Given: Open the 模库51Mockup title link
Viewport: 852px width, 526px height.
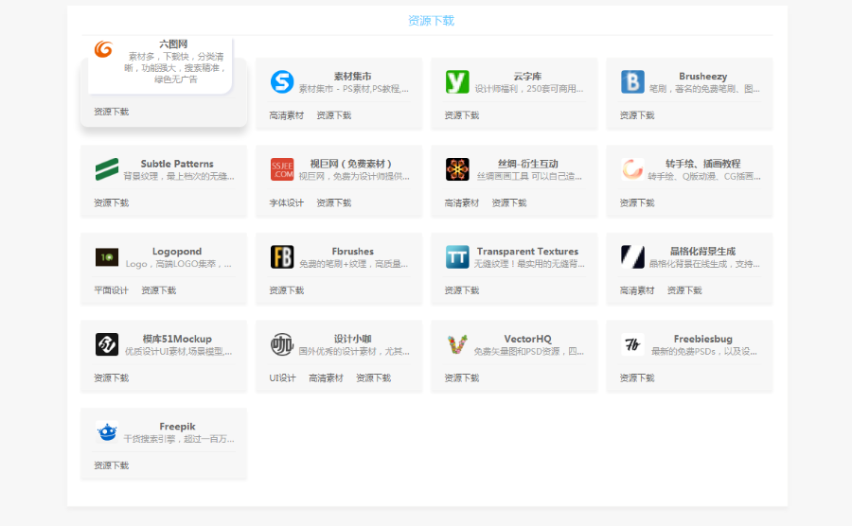Looking at the screenshot, I should [x=177, y=340].
